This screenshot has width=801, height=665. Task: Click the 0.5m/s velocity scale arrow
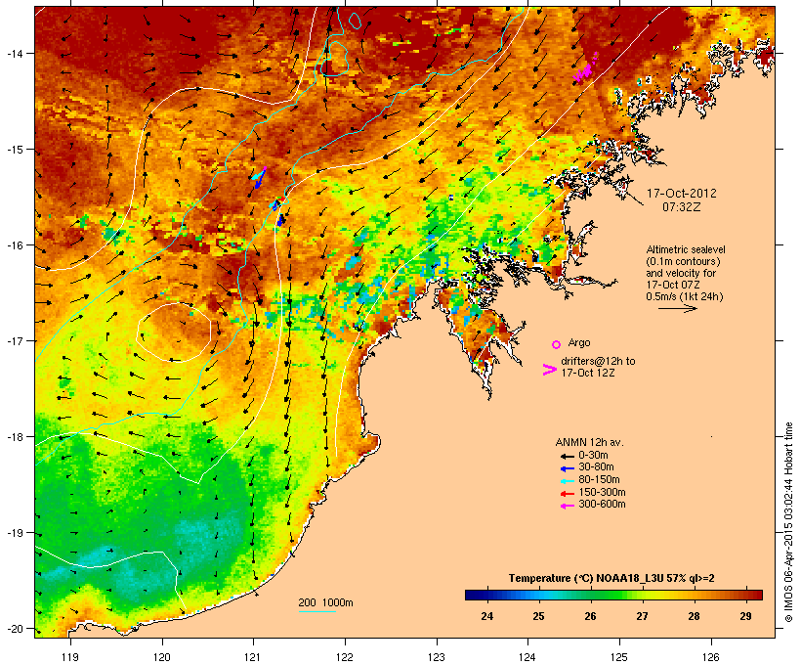677,308
